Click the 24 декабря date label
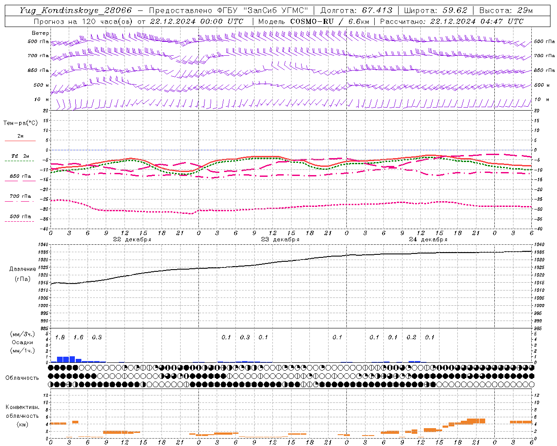Image resolution: width=557 pixels, height=446 pixels. tap(428, 240)
